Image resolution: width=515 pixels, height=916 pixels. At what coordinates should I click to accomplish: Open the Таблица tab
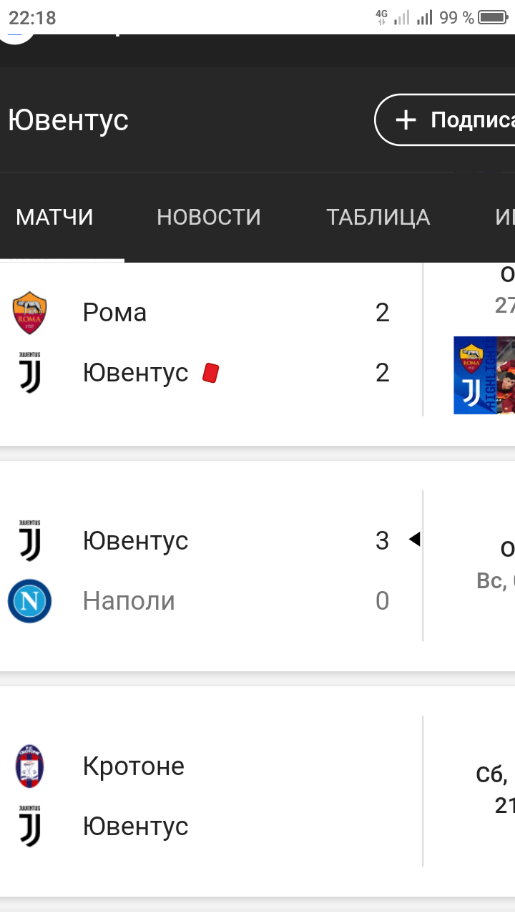pos(378,217)
